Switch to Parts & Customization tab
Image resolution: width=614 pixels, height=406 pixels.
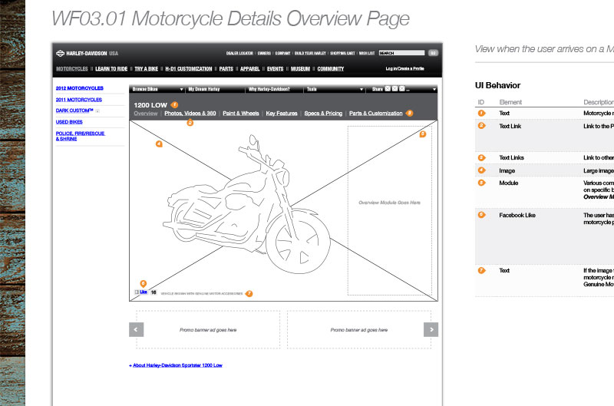[x=376, y=113]
